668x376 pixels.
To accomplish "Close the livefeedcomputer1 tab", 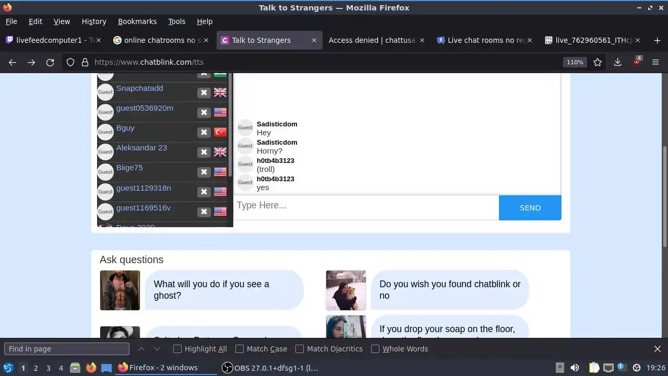I will pos(99,40).
